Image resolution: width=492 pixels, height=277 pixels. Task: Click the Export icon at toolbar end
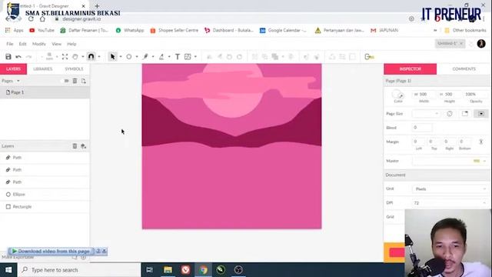pyautogui.click(x=369, y=57)
